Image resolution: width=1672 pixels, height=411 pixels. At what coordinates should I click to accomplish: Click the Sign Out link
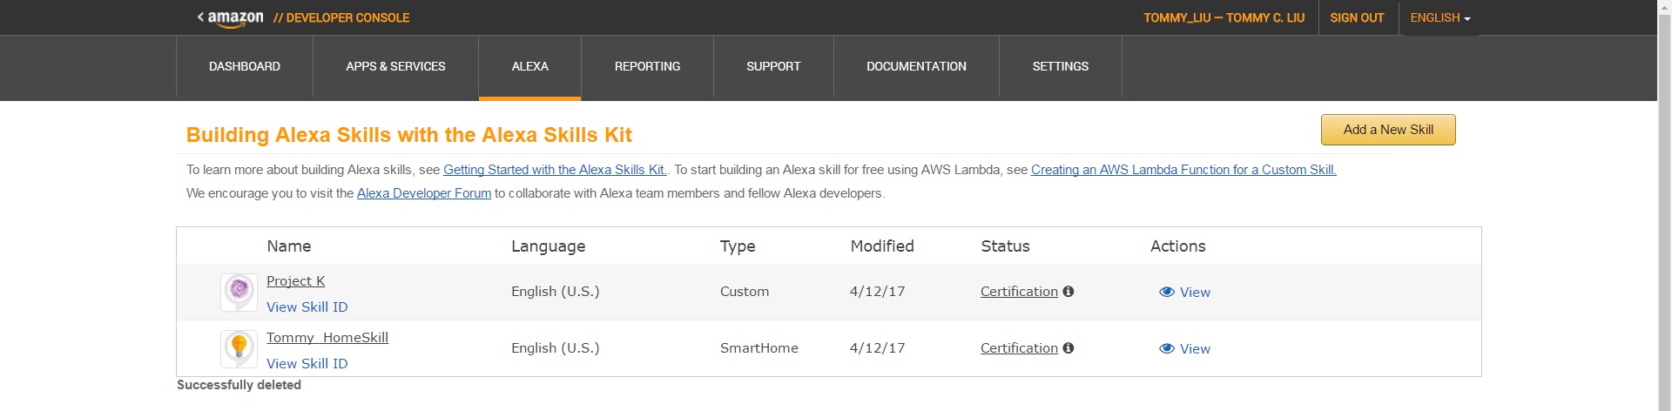coord(1357,18)
